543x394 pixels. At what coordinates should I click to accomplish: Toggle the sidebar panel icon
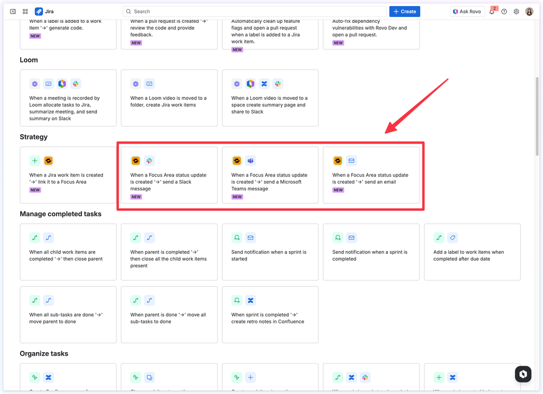point(13,11)
